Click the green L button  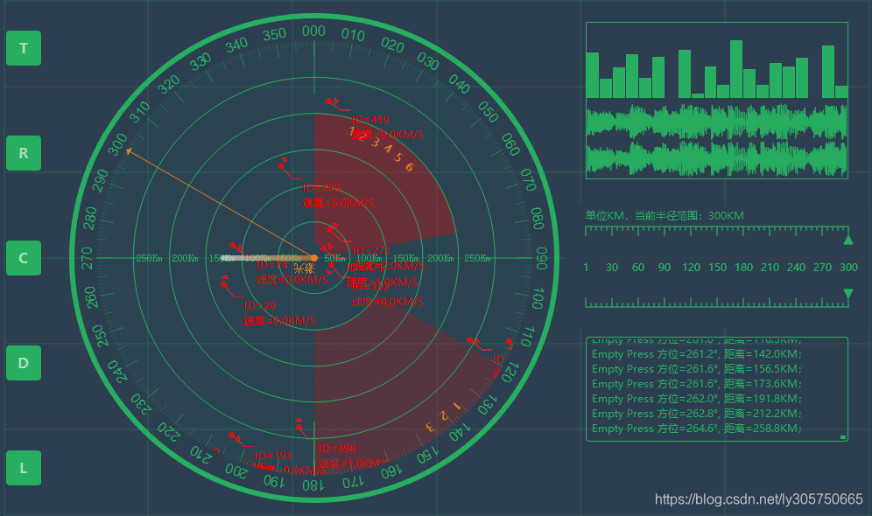(x=24, y=468)
